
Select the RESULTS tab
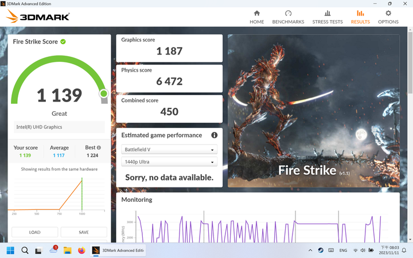360,17
